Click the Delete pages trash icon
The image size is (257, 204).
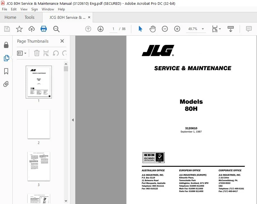[x=37, y=53]
